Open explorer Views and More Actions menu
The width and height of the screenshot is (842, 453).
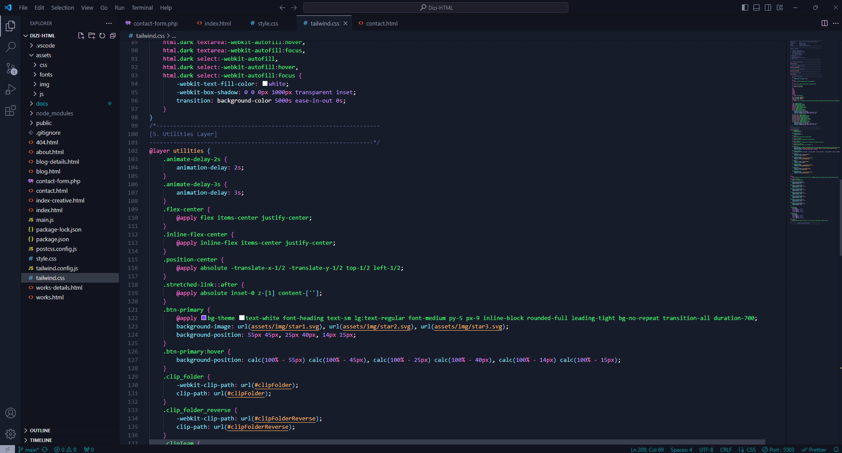tap(109, 23)
